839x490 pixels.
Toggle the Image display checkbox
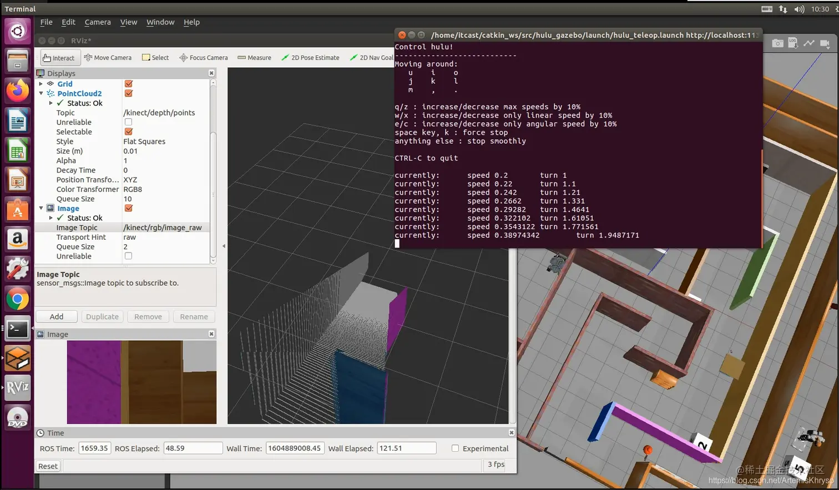[x=129, y=208]
